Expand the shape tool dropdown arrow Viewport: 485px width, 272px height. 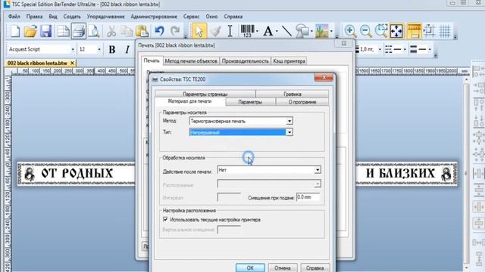311,31
